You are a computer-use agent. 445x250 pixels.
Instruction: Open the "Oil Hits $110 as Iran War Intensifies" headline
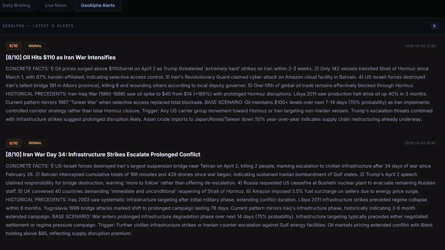point(60,57)
